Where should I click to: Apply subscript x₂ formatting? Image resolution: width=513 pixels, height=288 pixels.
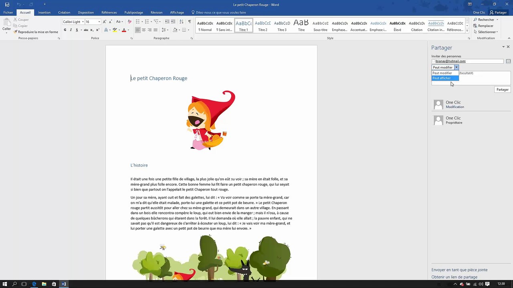click(x=92, y=30)
